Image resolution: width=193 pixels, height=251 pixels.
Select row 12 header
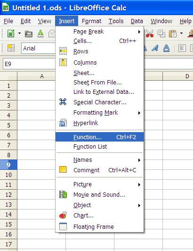8,194
